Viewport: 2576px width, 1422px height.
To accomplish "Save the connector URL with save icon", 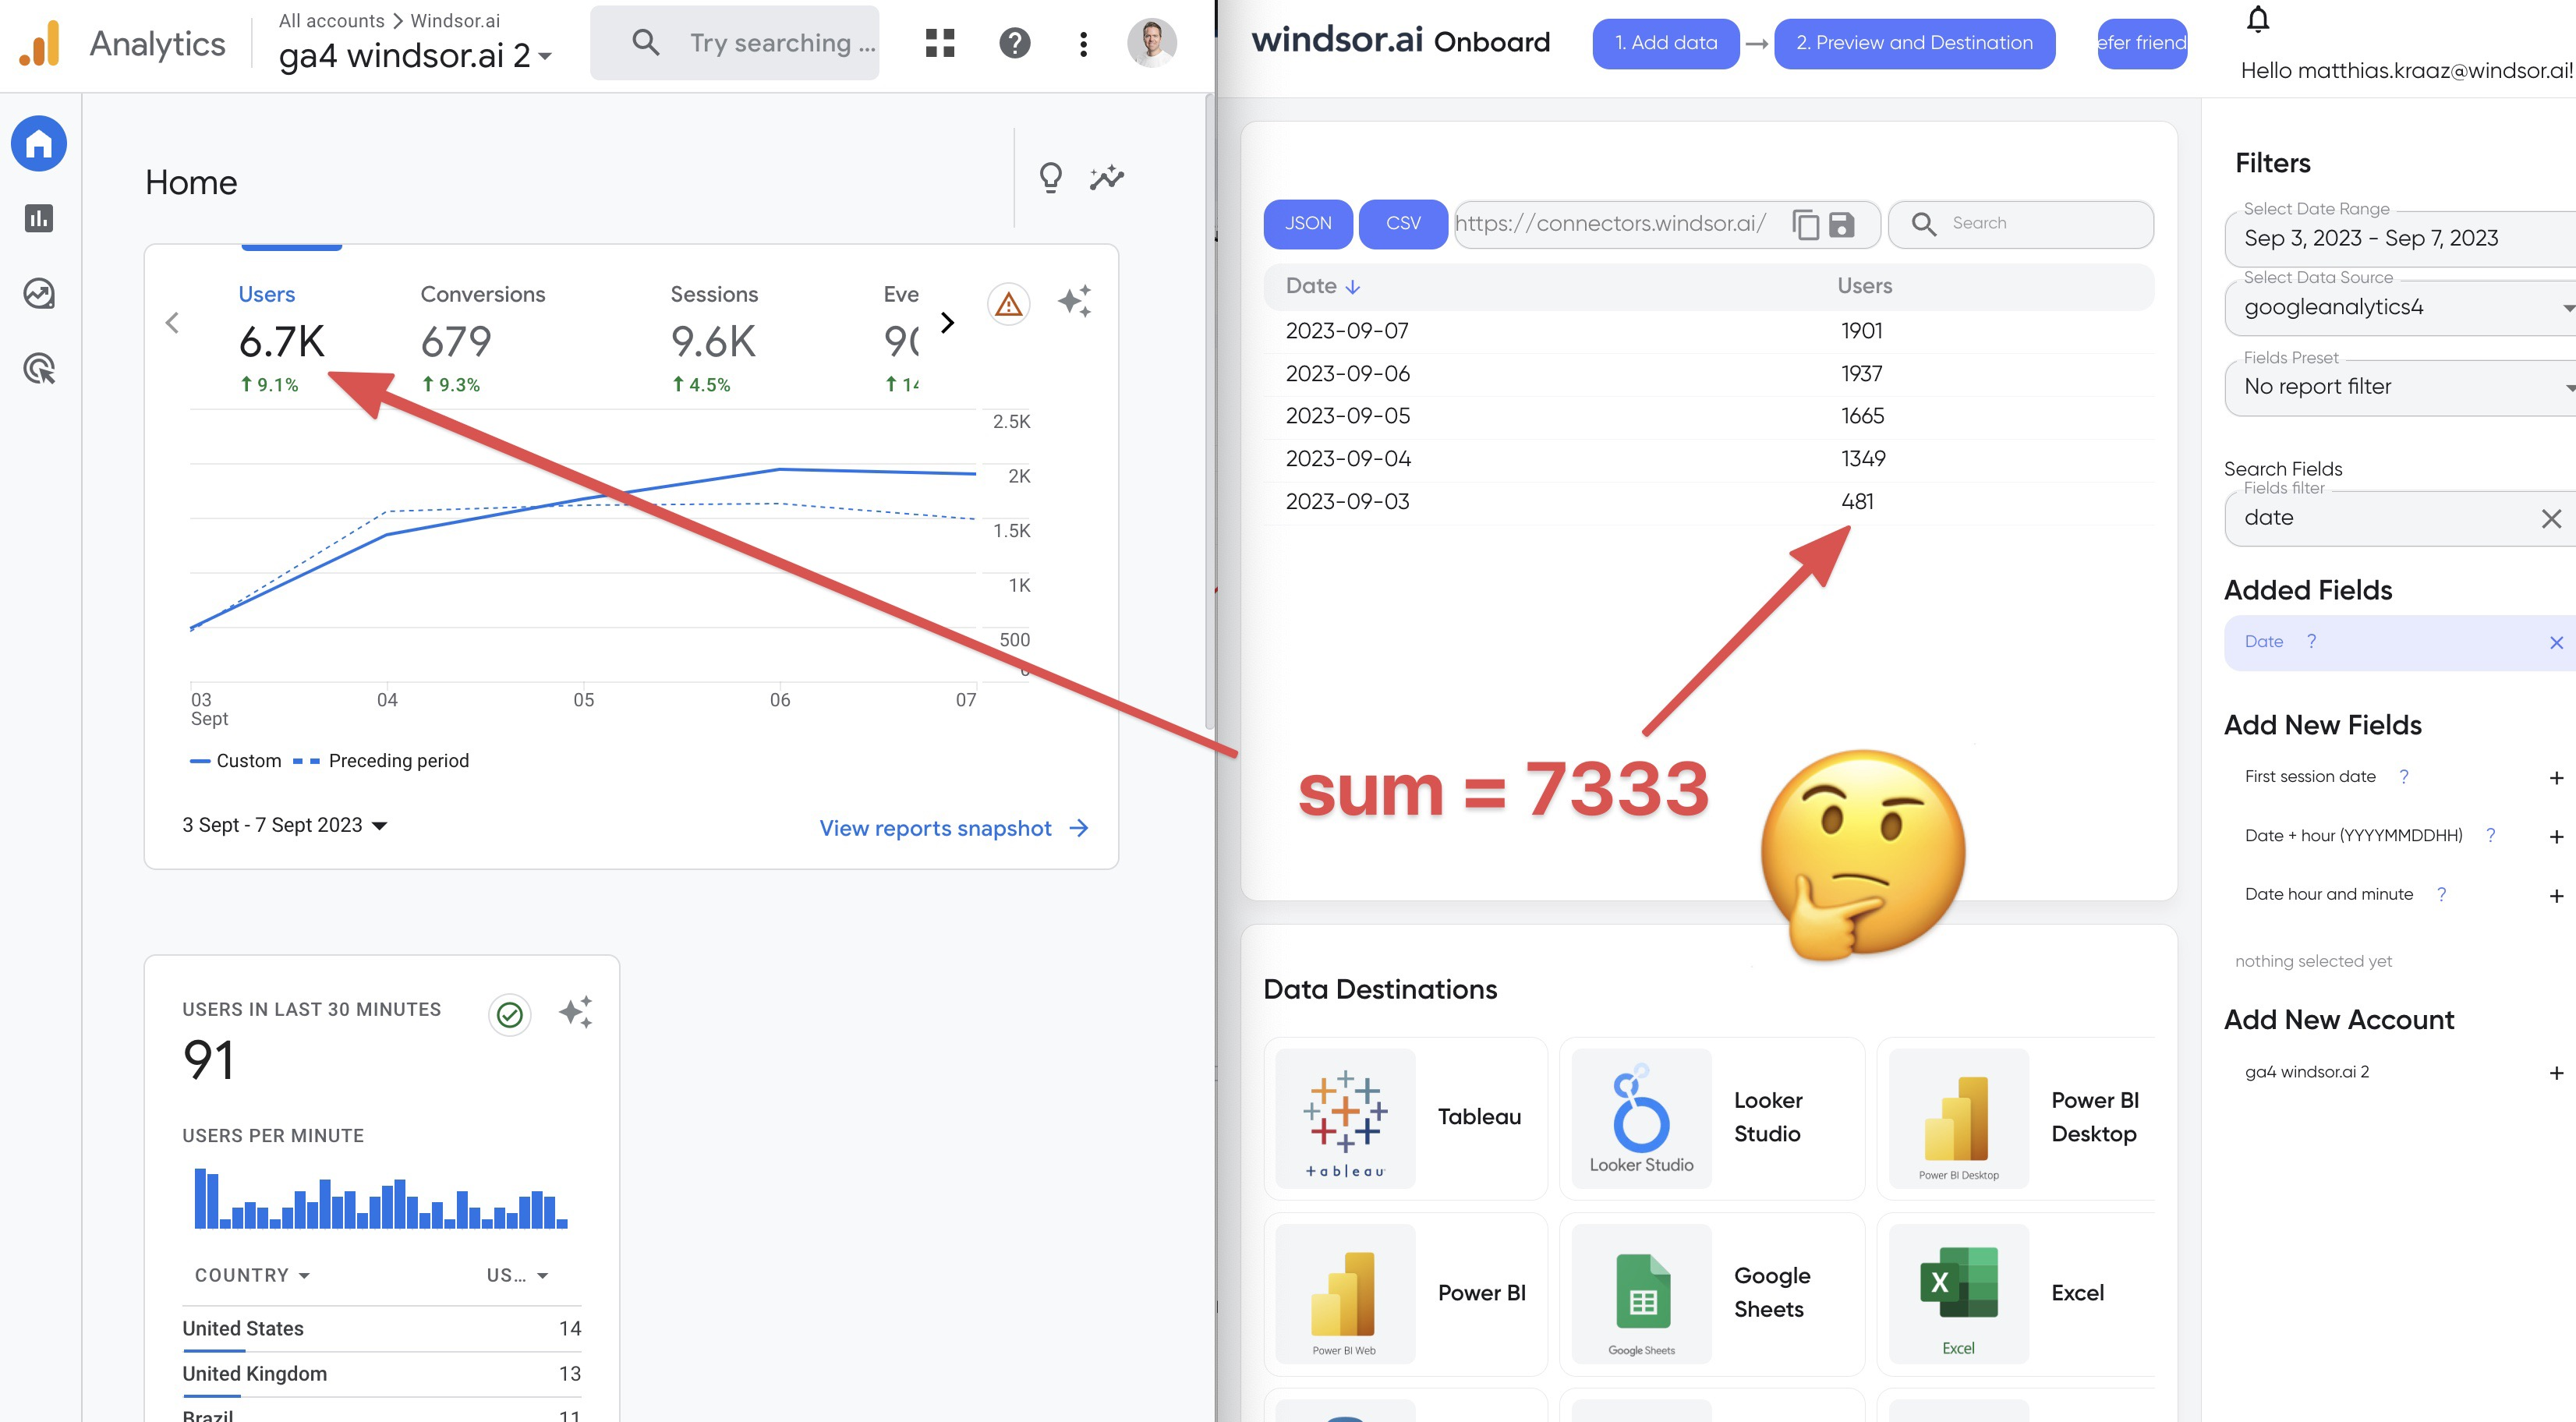I will coord(1841,224).
